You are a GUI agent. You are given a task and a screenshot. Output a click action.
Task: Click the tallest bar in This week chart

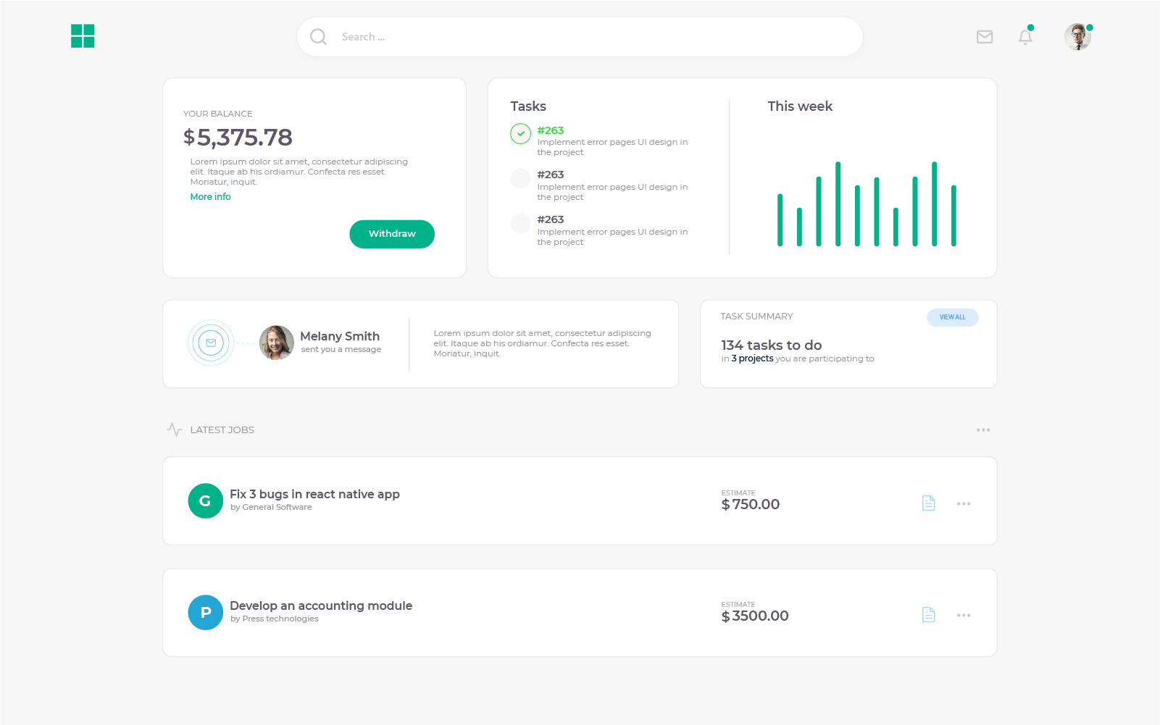[838, 204]
